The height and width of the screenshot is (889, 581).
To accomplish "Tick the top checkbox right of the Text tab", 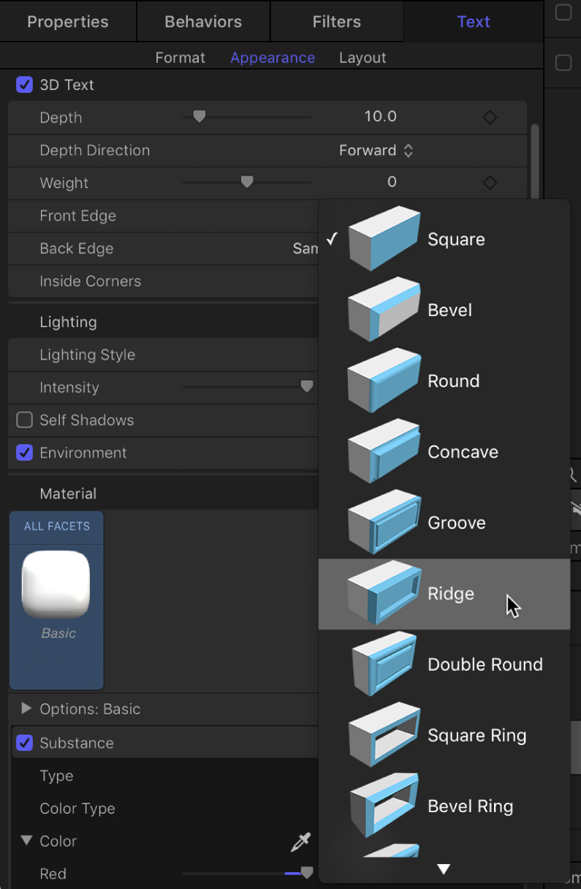I will pos(563,12).
